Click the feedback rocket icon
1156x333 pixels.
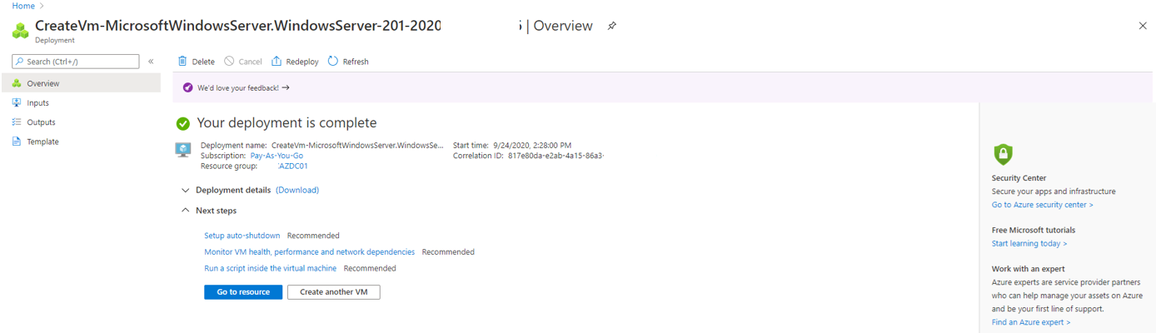187,87
